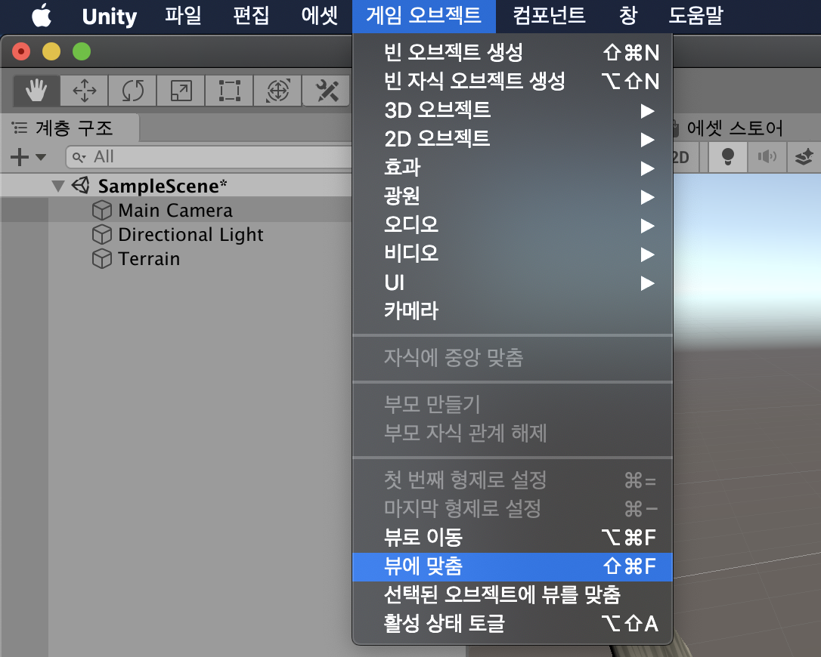
Task: Open the 편집 menu
Action: tap(251, 16)
